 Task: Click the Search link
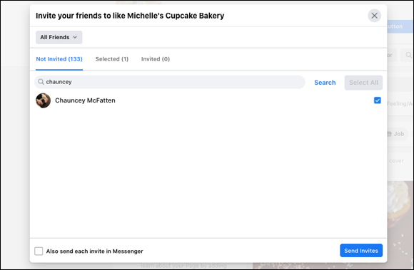click(325, 83)
